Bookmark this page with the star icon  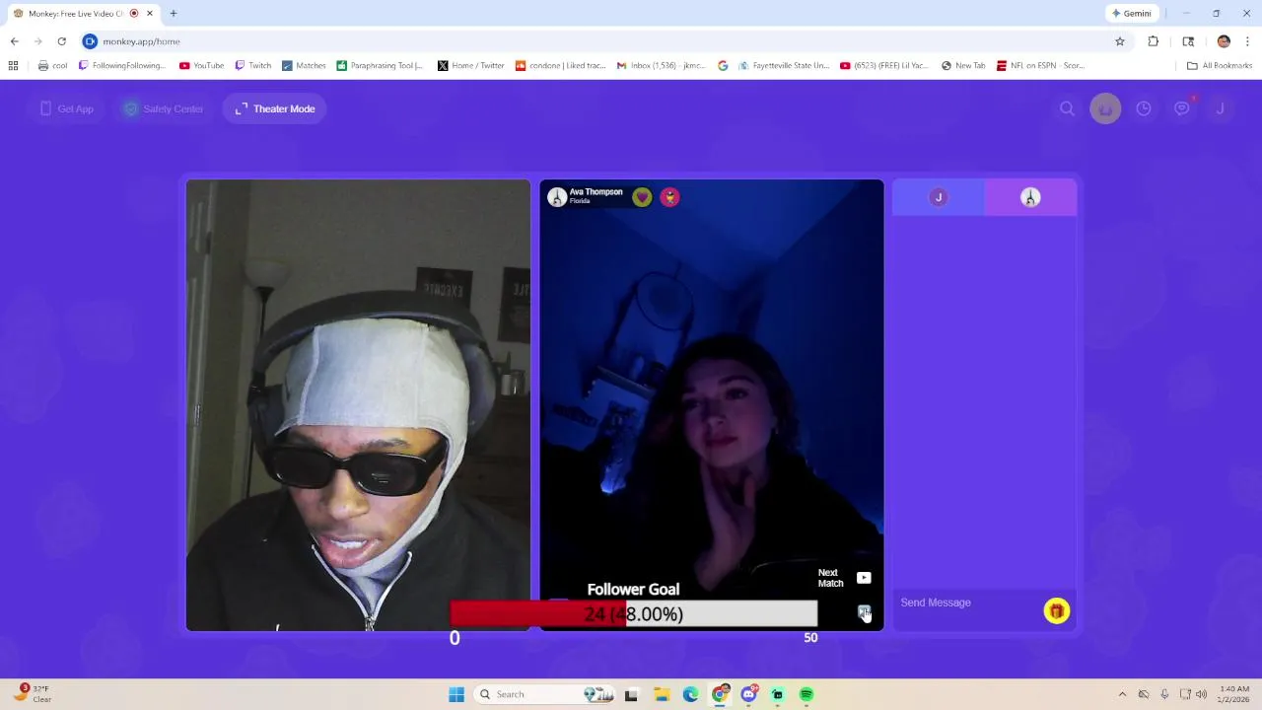pos(1120,41)
